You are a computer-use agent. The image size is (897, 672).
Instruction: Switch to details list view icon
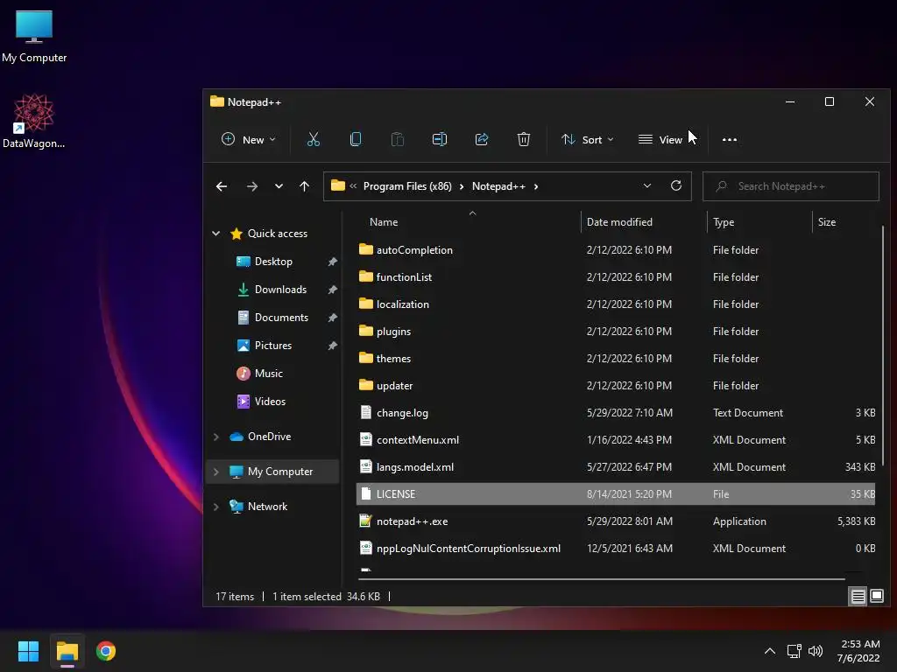click(858, 597)
